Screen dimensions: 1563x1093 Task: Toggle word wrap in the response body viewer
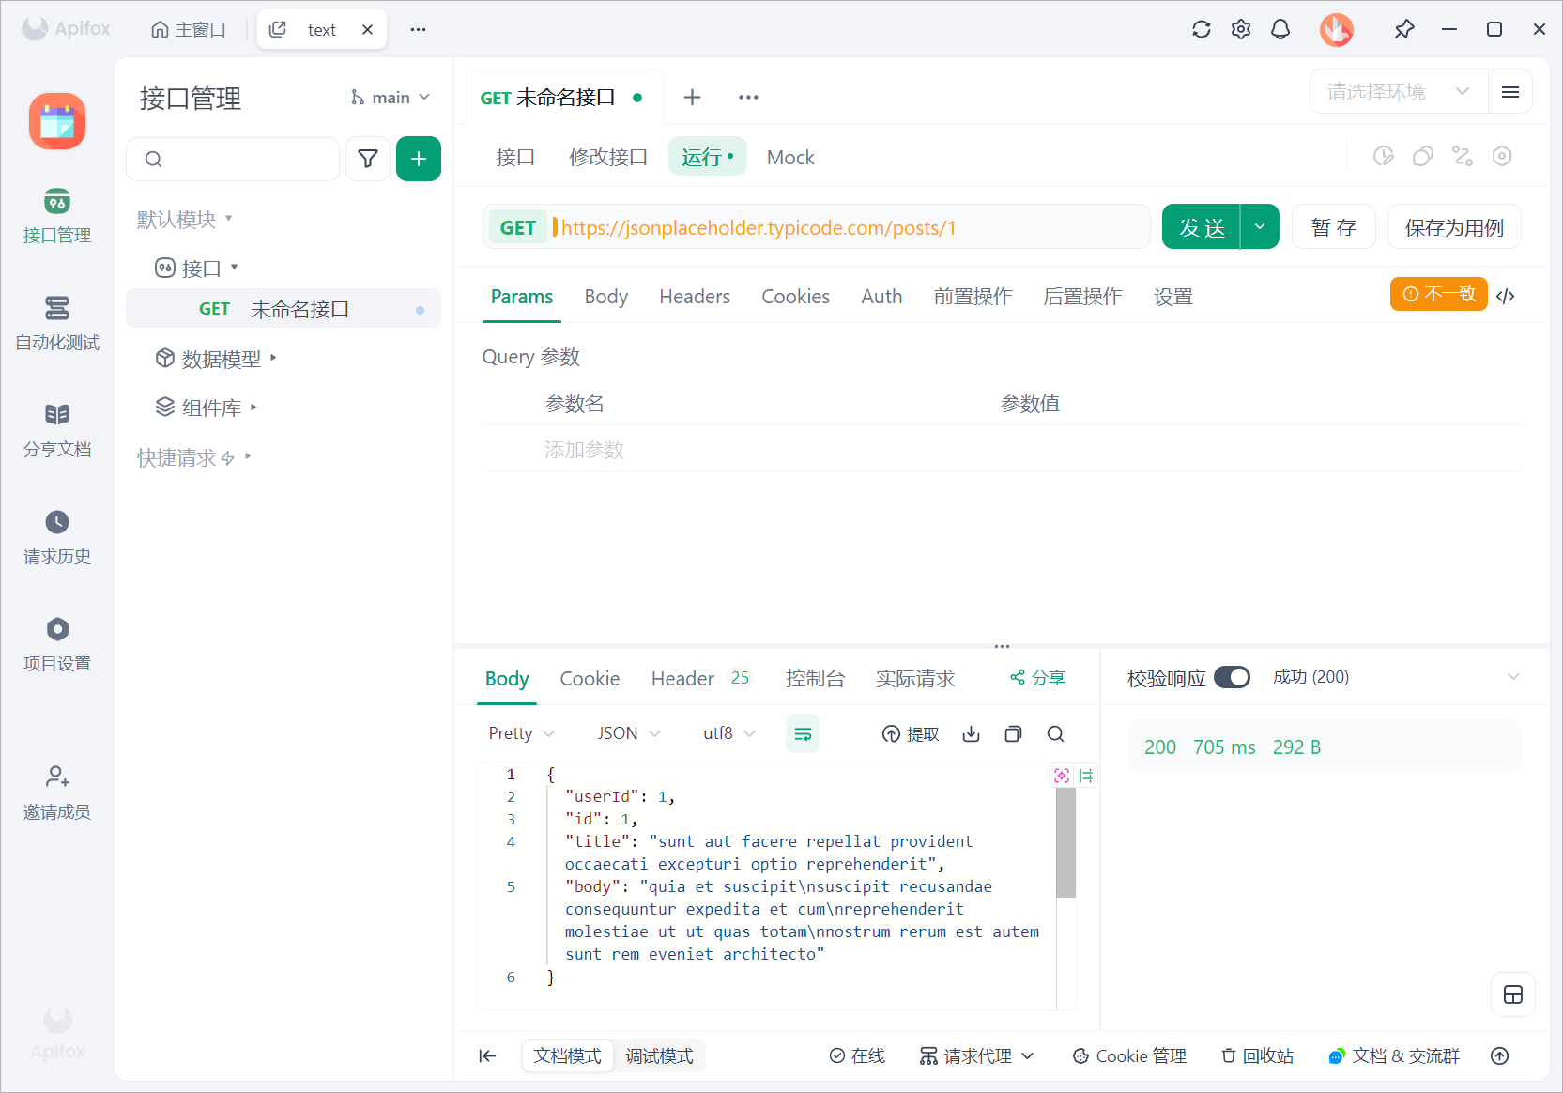click(803, 733)
